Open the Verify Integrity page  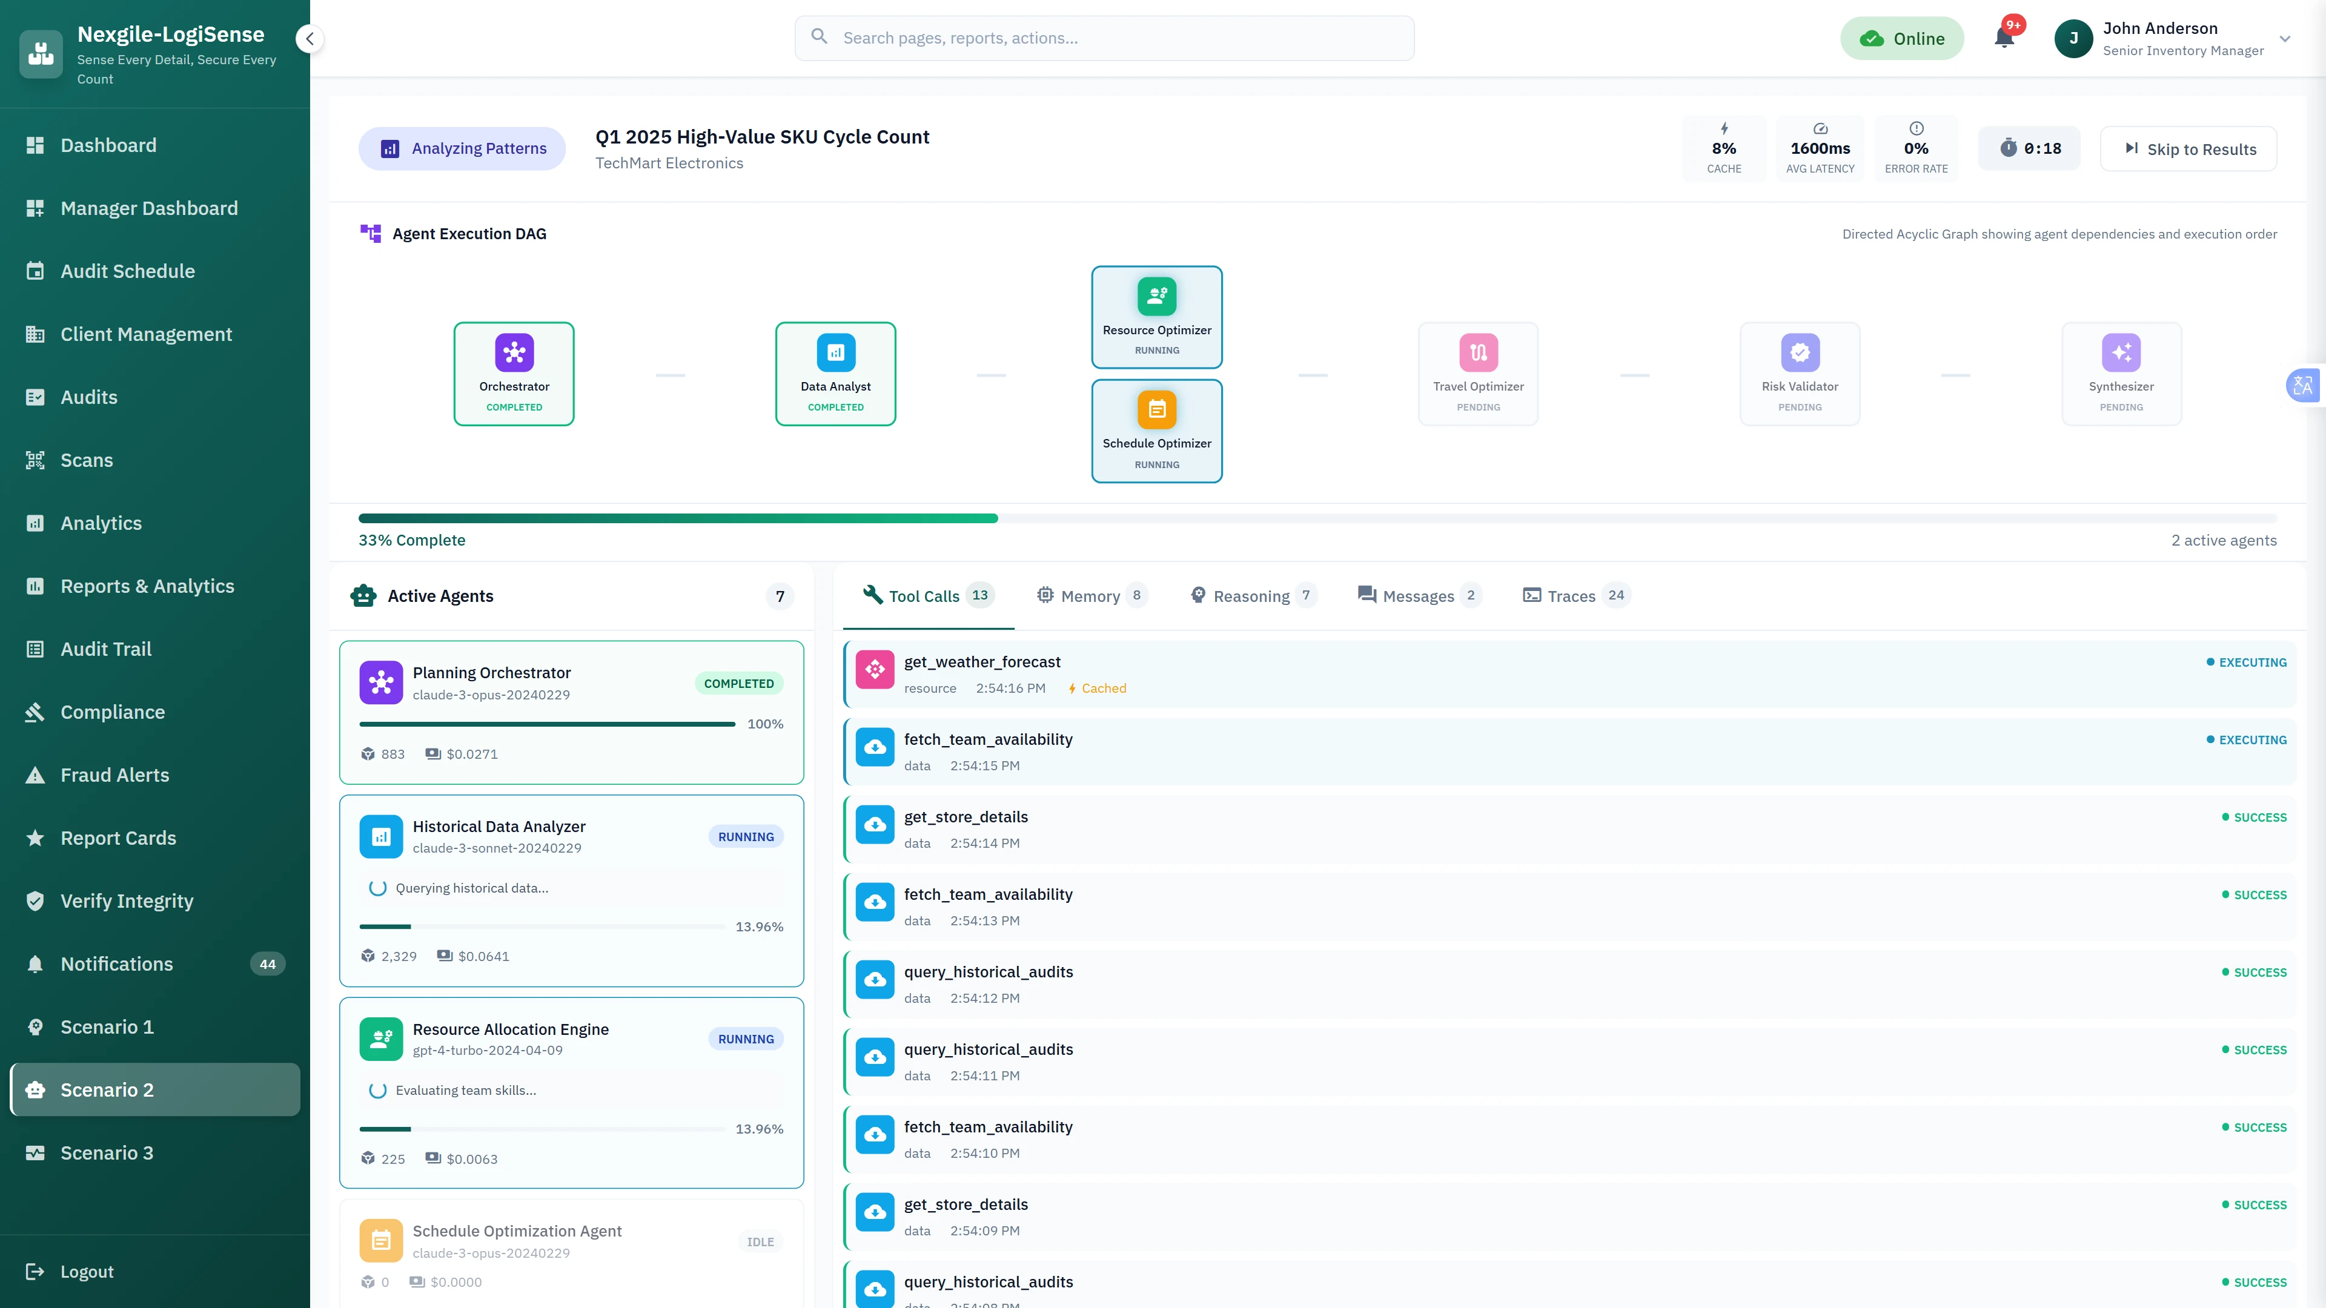pos(127,900)
